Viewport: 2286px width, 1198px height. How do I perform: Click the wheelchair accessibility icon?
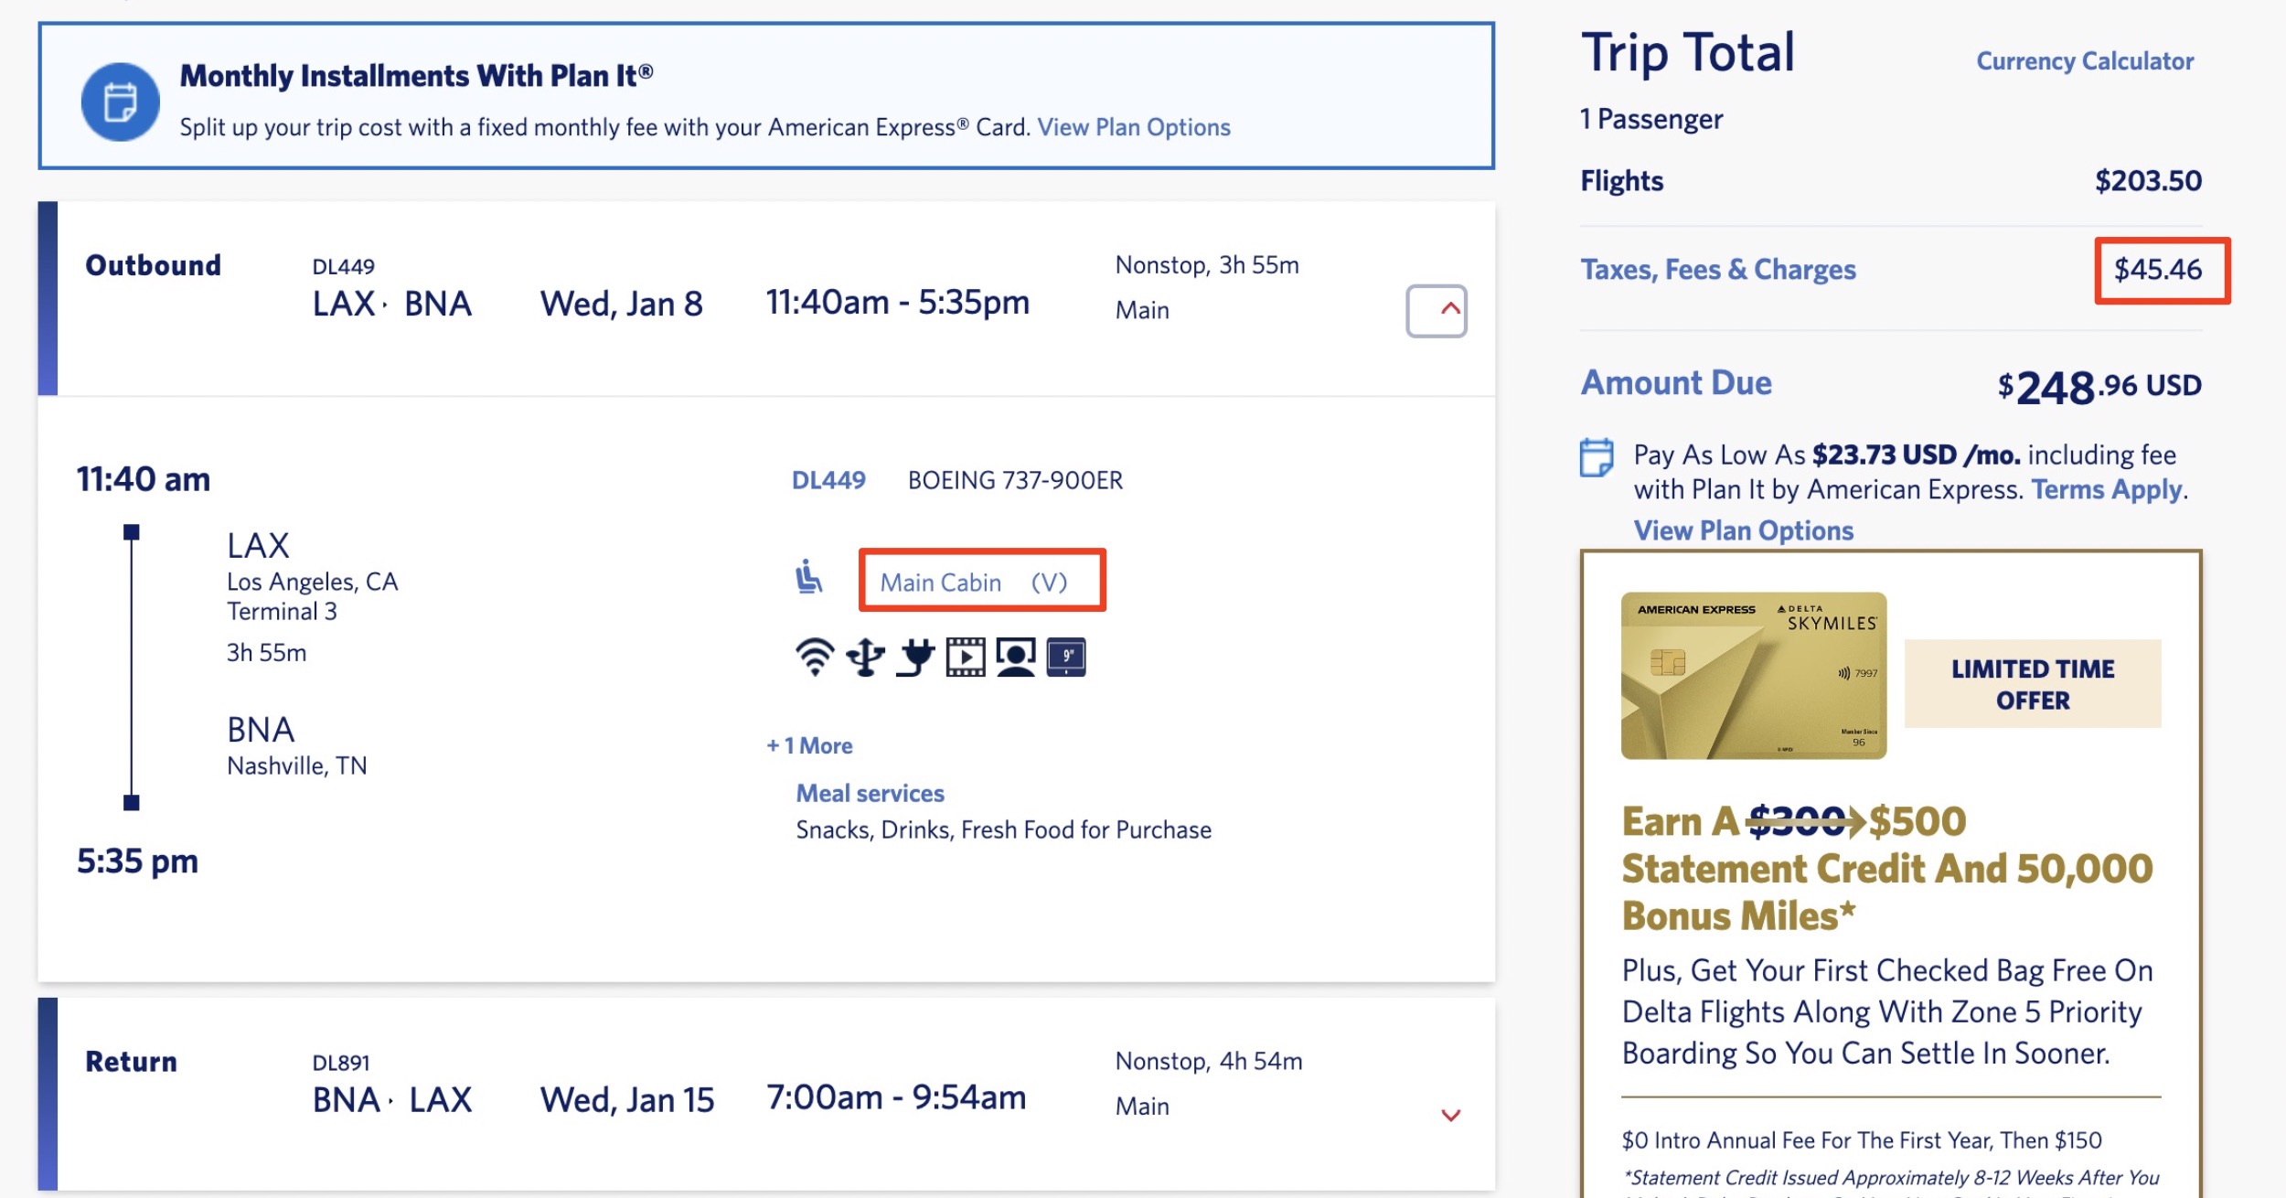click(808, 579)
